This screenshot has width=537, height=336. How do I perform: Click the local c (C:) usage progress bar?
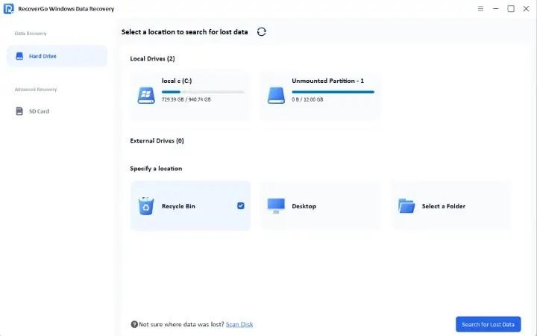click(203, 92)
